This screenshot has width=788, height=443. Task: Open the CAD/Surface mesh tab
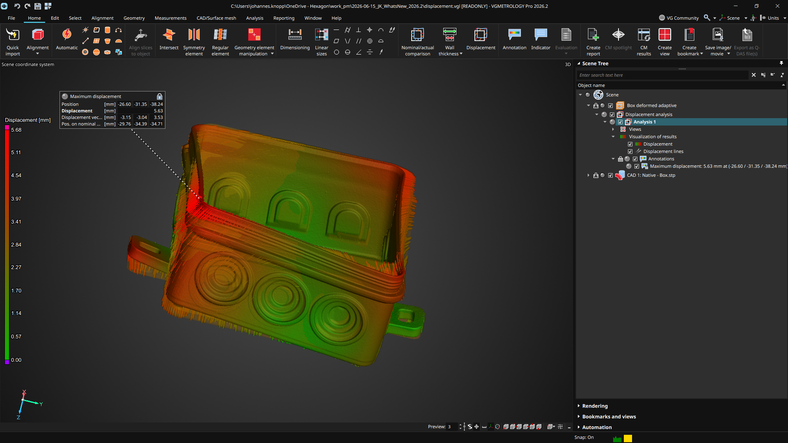point(216,18)
